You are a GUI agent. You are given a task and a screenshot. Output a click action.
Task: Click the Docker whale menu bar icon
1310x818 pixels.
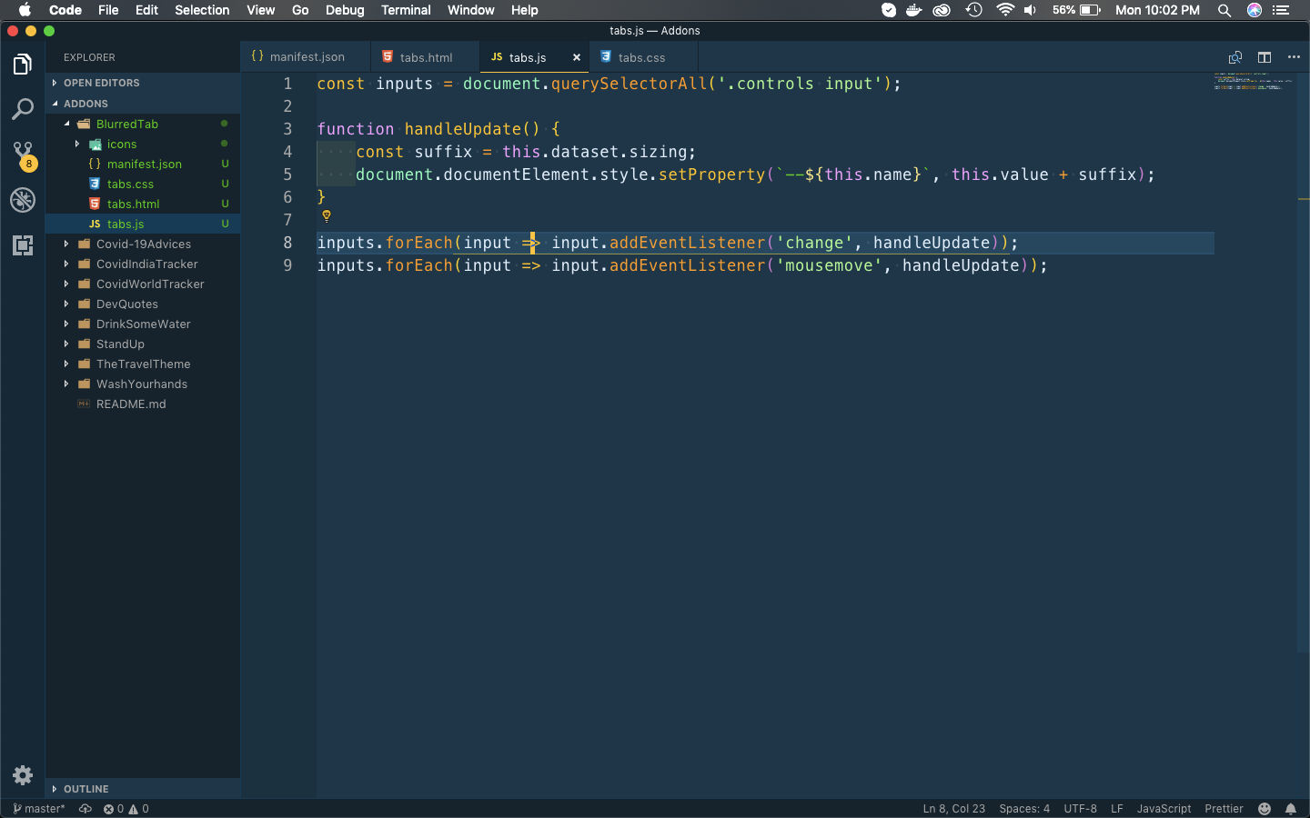tap(914, 10)
